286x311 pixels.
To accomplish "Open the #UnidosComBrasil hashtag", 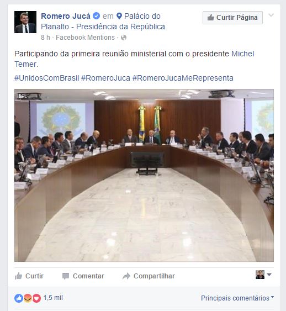I will (x=46, y=78).
